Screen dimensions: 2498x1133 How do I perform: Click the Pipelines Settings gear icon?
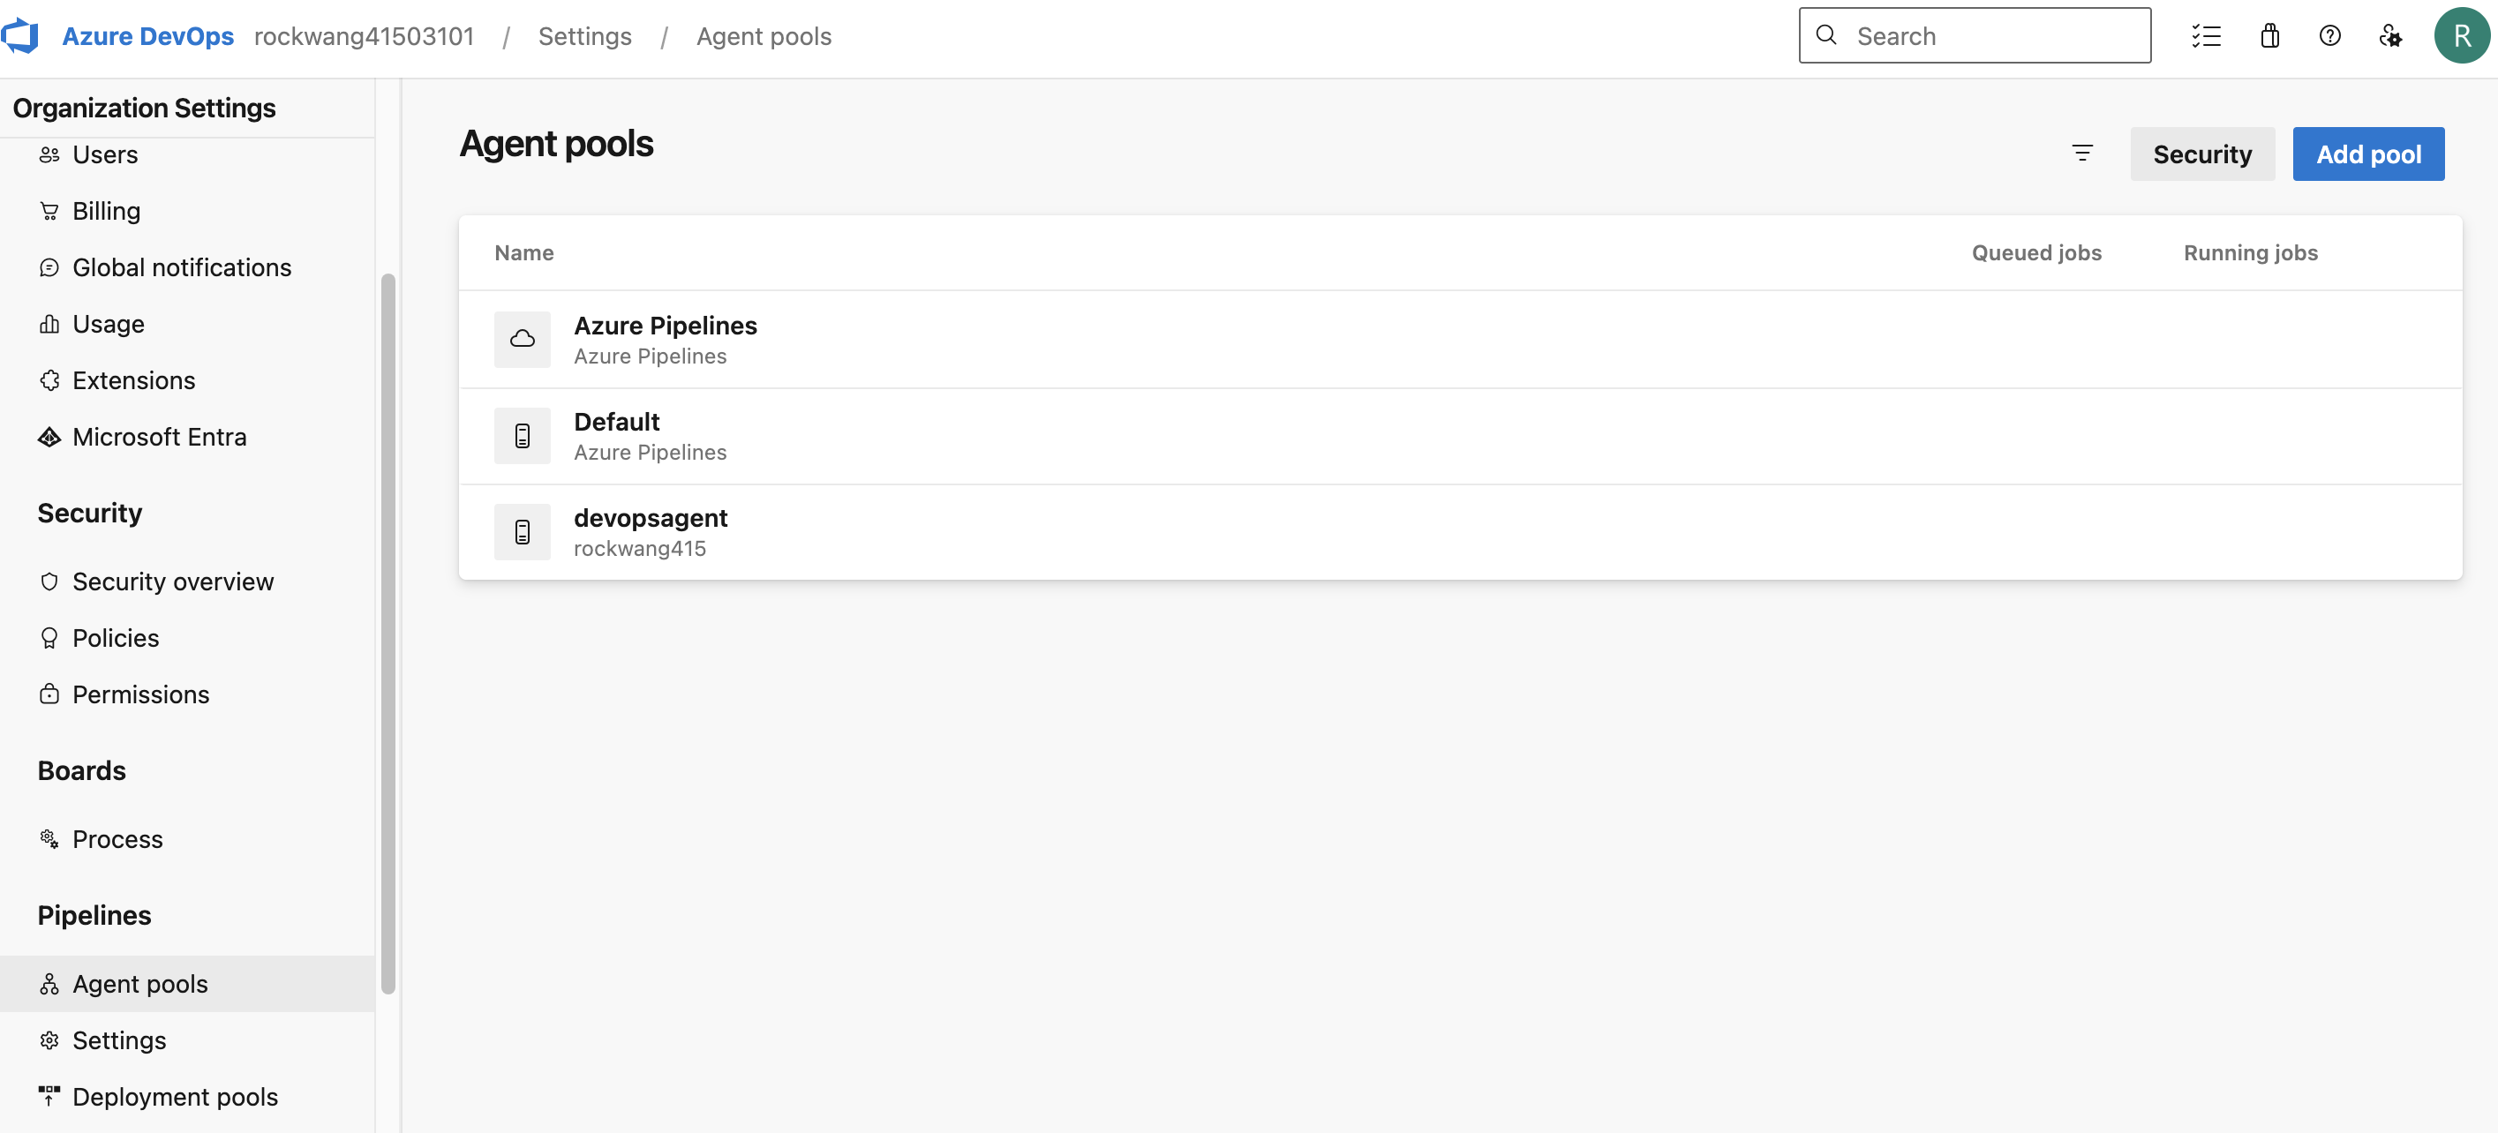click(49, 1040)
